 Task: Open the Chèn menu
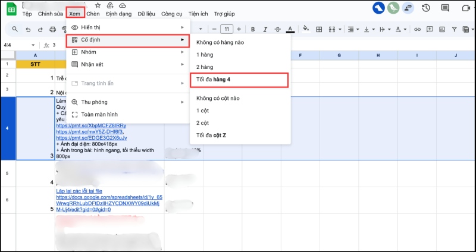point(93,14)
